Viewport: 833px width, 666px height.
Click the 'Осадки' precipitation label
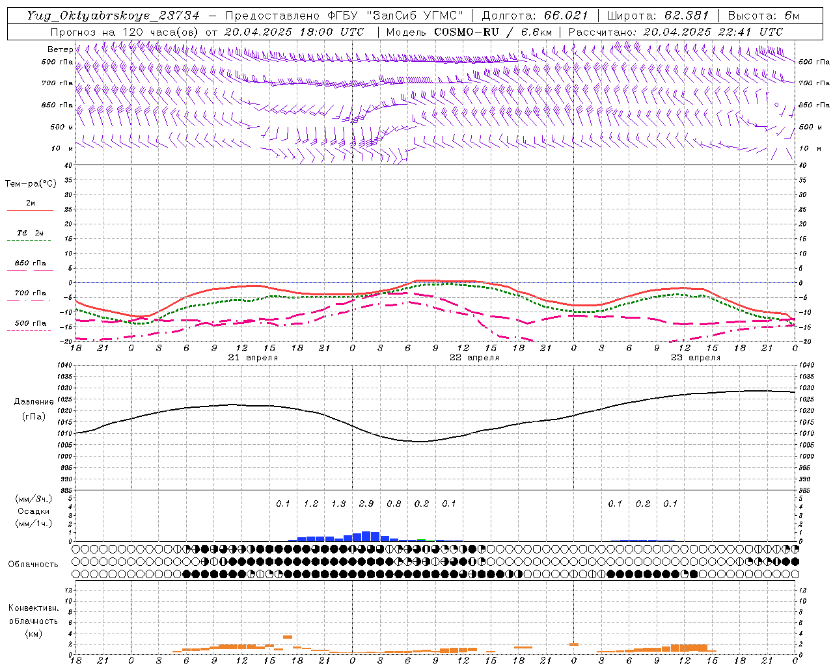pyautogui.click(x=34, y=511)
